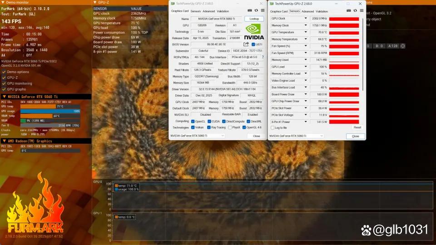This screenshot has width=436, height=245.
Task: Toggle the OpenGL 4.6 checkbox
Action: click(x=244, y=127)
